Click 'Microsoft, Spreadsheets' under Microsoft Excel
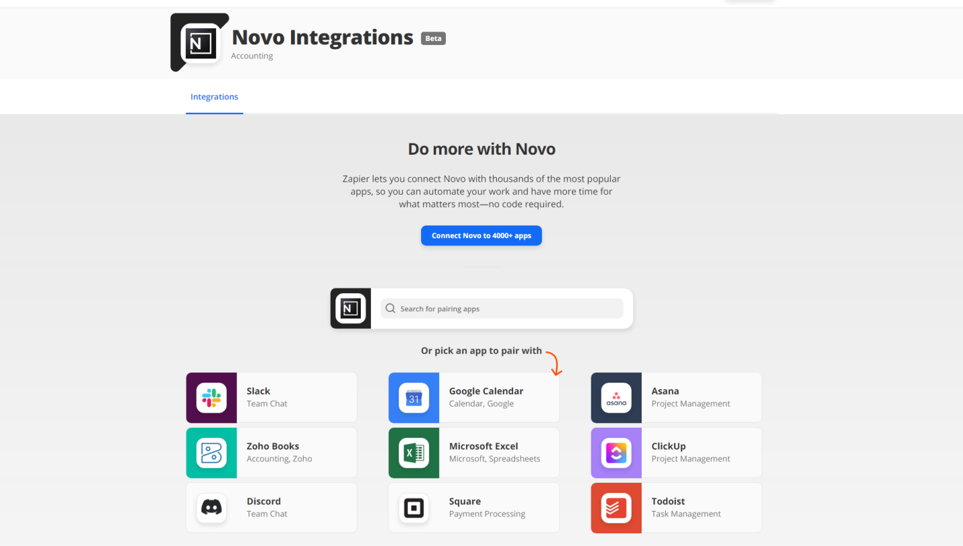This screenshot has width=963, height=546. pyautogui.click(x=494, y=459)
